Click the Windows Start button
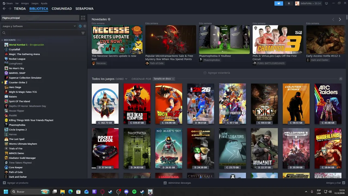Image resolution: width=348 pixels, height=196 pixels. tap(6, 192)
